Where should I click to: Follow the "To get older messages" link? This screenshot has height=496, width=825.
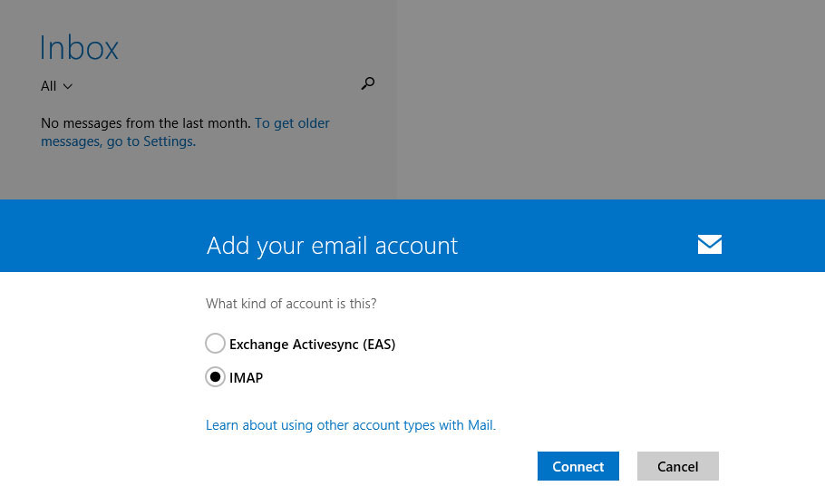coord(292,123)
